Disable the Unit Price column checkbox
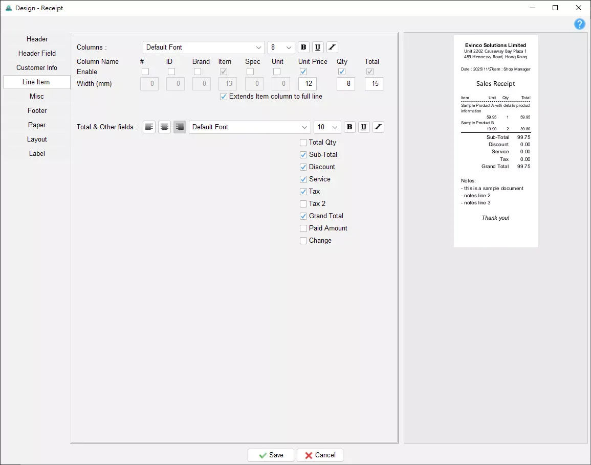 click(303, 72)
